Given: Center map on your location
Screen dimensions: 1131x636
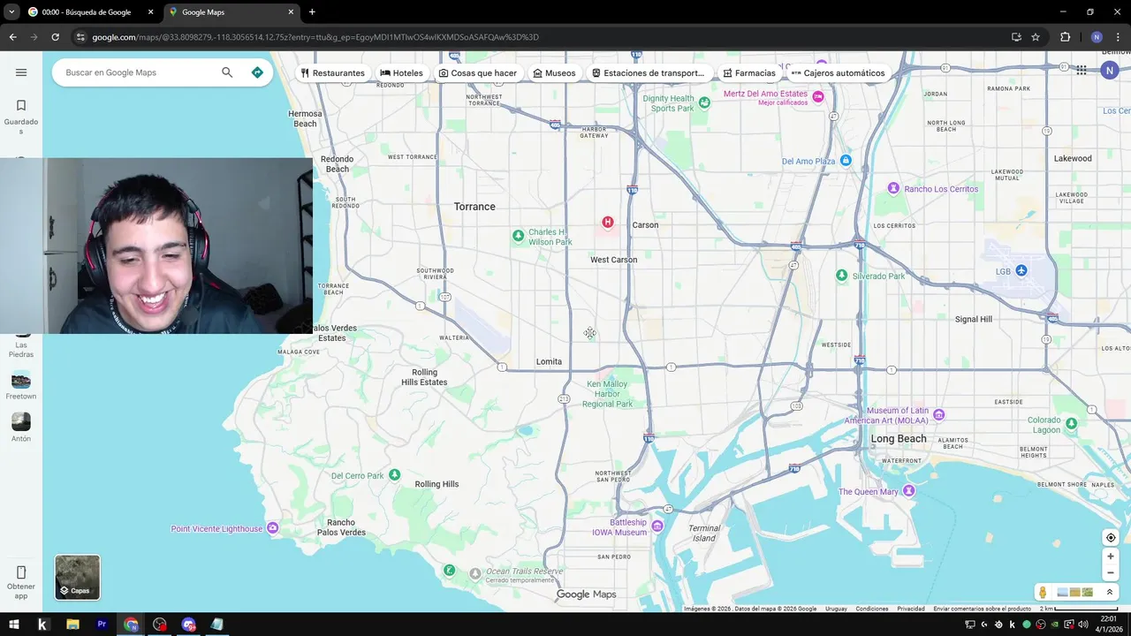Looking at the screenshot, I should point(1111,538).
